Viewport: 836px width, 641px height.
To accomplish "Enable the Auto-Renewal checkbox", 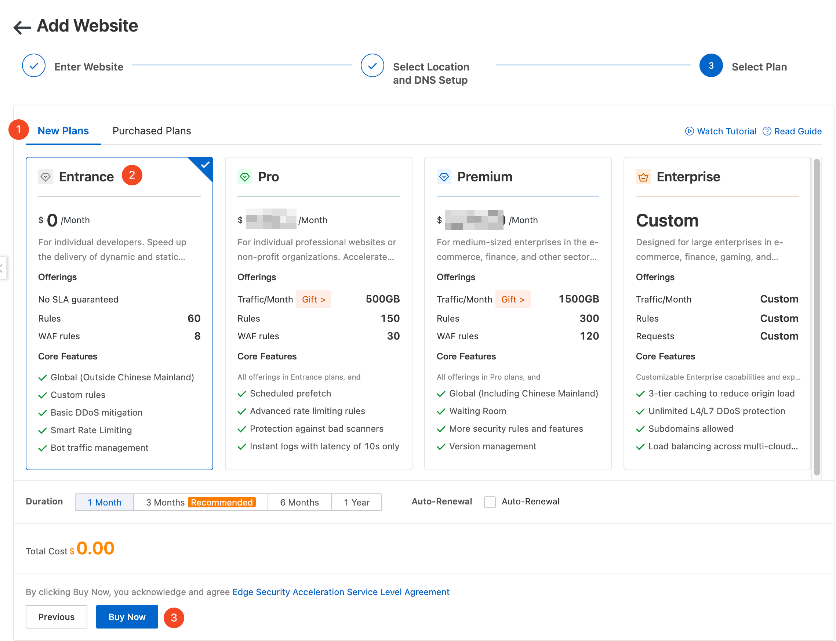I will pos(490,502).
